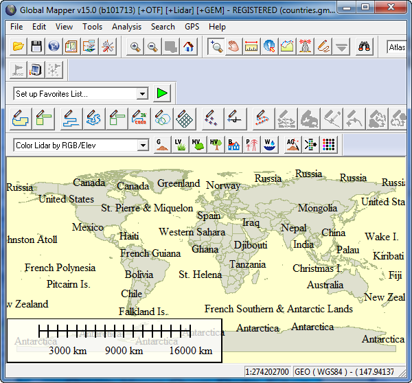Viewport: 412px width, 383px height.
Task: Open the Atlas shader dropdown
Action: (396, 47)
